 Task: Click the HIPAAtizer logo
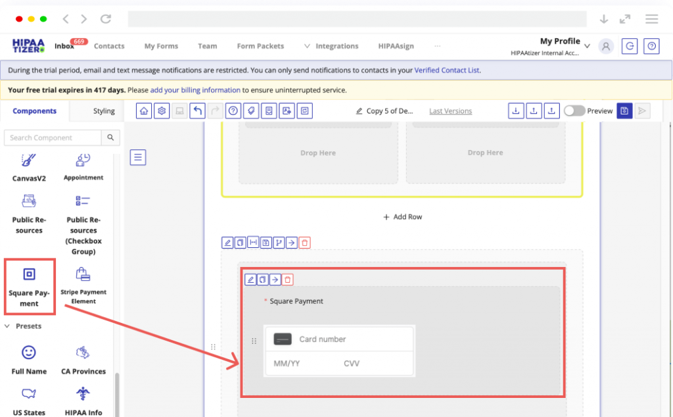pyautogui.click(x=28, y=46)
